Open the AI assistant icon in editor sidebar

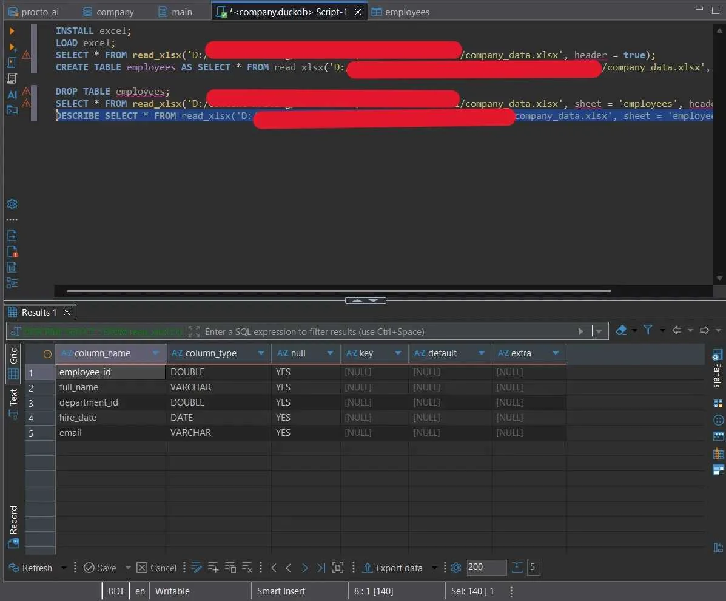pos(13,95)
